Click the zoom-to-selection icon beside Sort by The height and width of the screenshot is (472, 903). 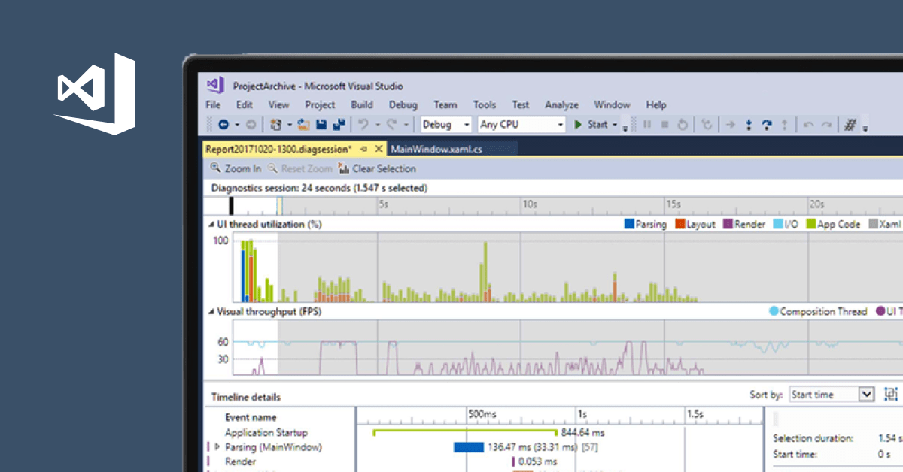891,394
